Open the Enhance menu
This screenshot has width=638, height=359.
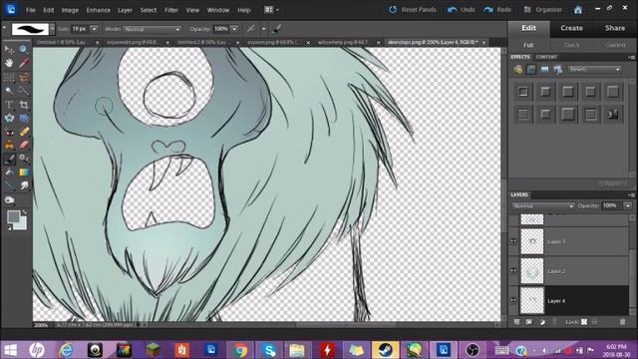click(98, 10)
